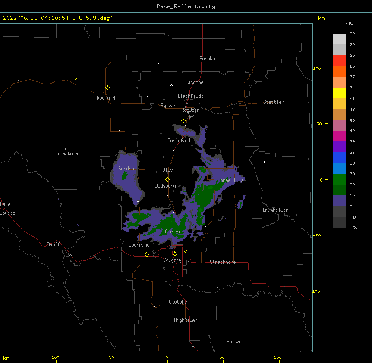372x363 pixels.
Task: Click the Lake Louise label
Action: coord(8,209)
